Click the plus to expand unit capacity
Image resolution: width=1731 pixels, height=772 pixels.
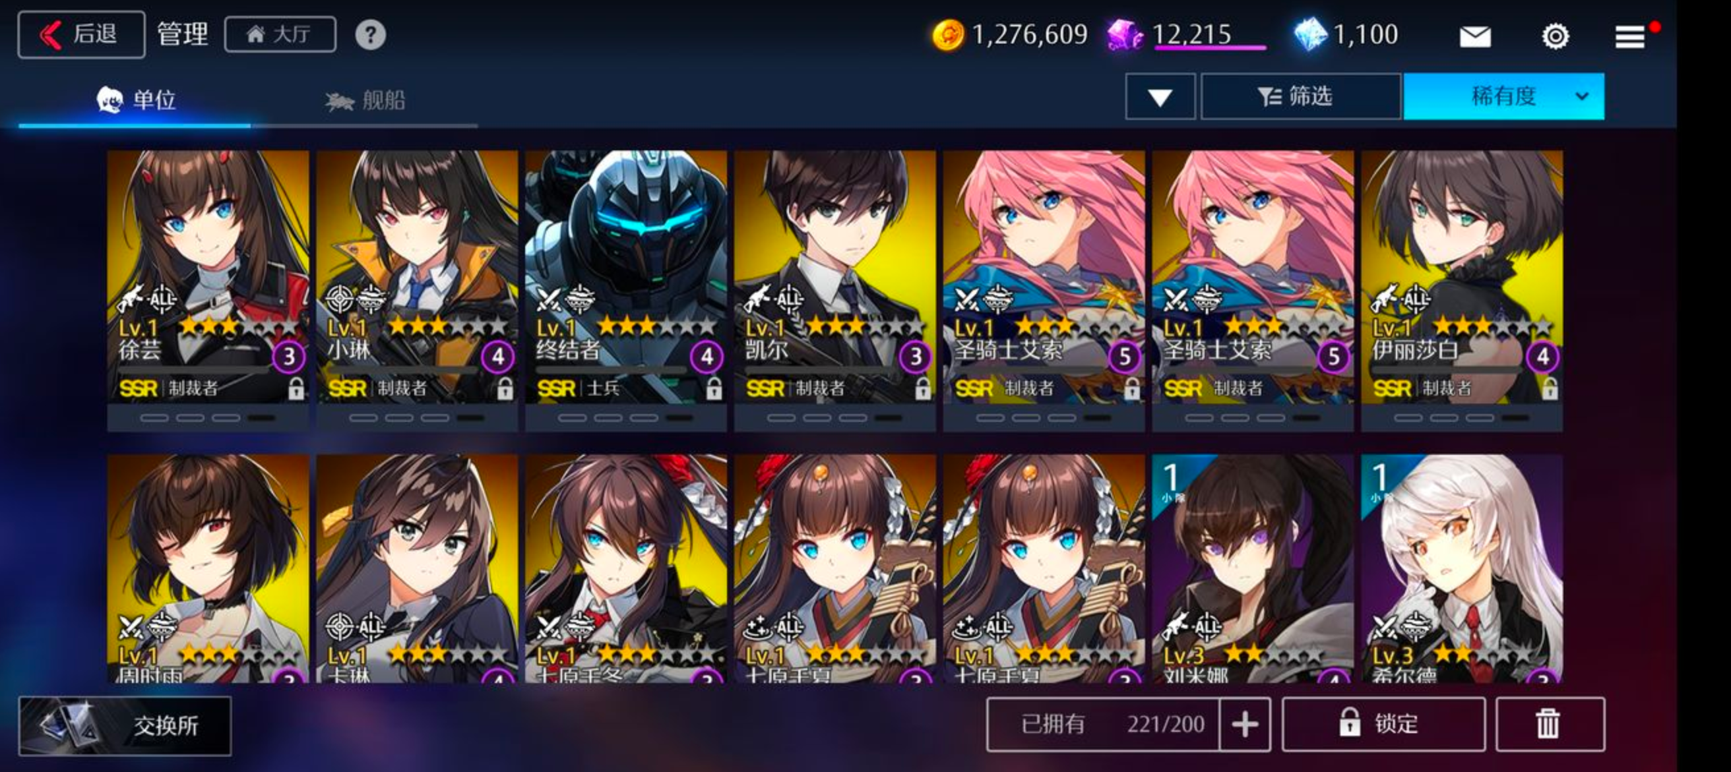coord(1245,724)
